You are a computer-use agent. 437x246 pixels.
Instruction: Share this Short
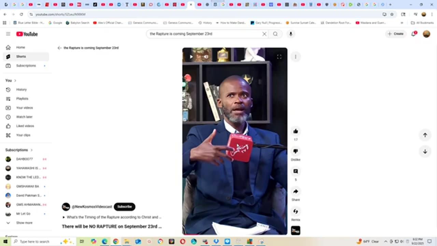[x=296, y=191]
